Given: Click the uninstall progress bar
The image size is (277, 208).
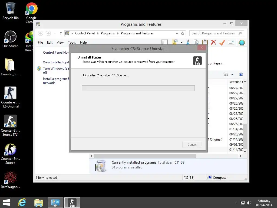Looking at the screenshot, I should pyautogui.click(x=138, y=88).
